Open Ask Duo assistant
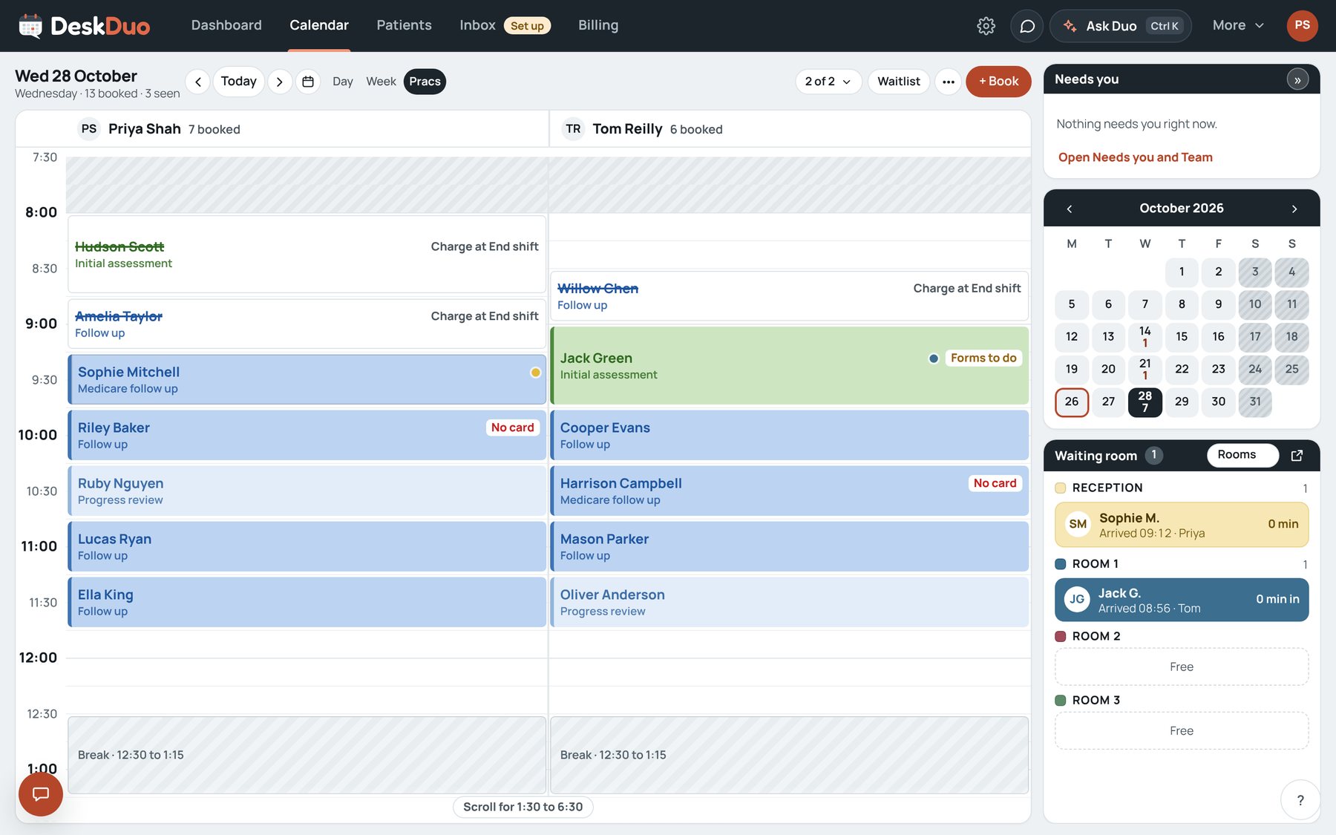 1121,26
